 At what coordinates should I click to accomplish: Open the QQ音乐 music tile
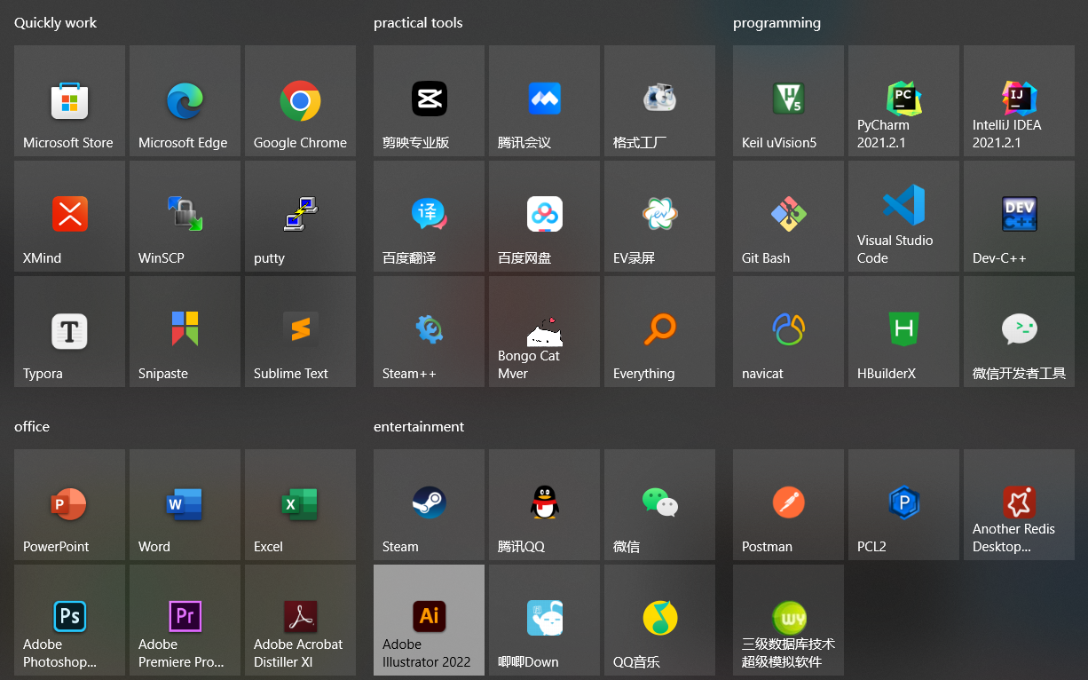659,620
